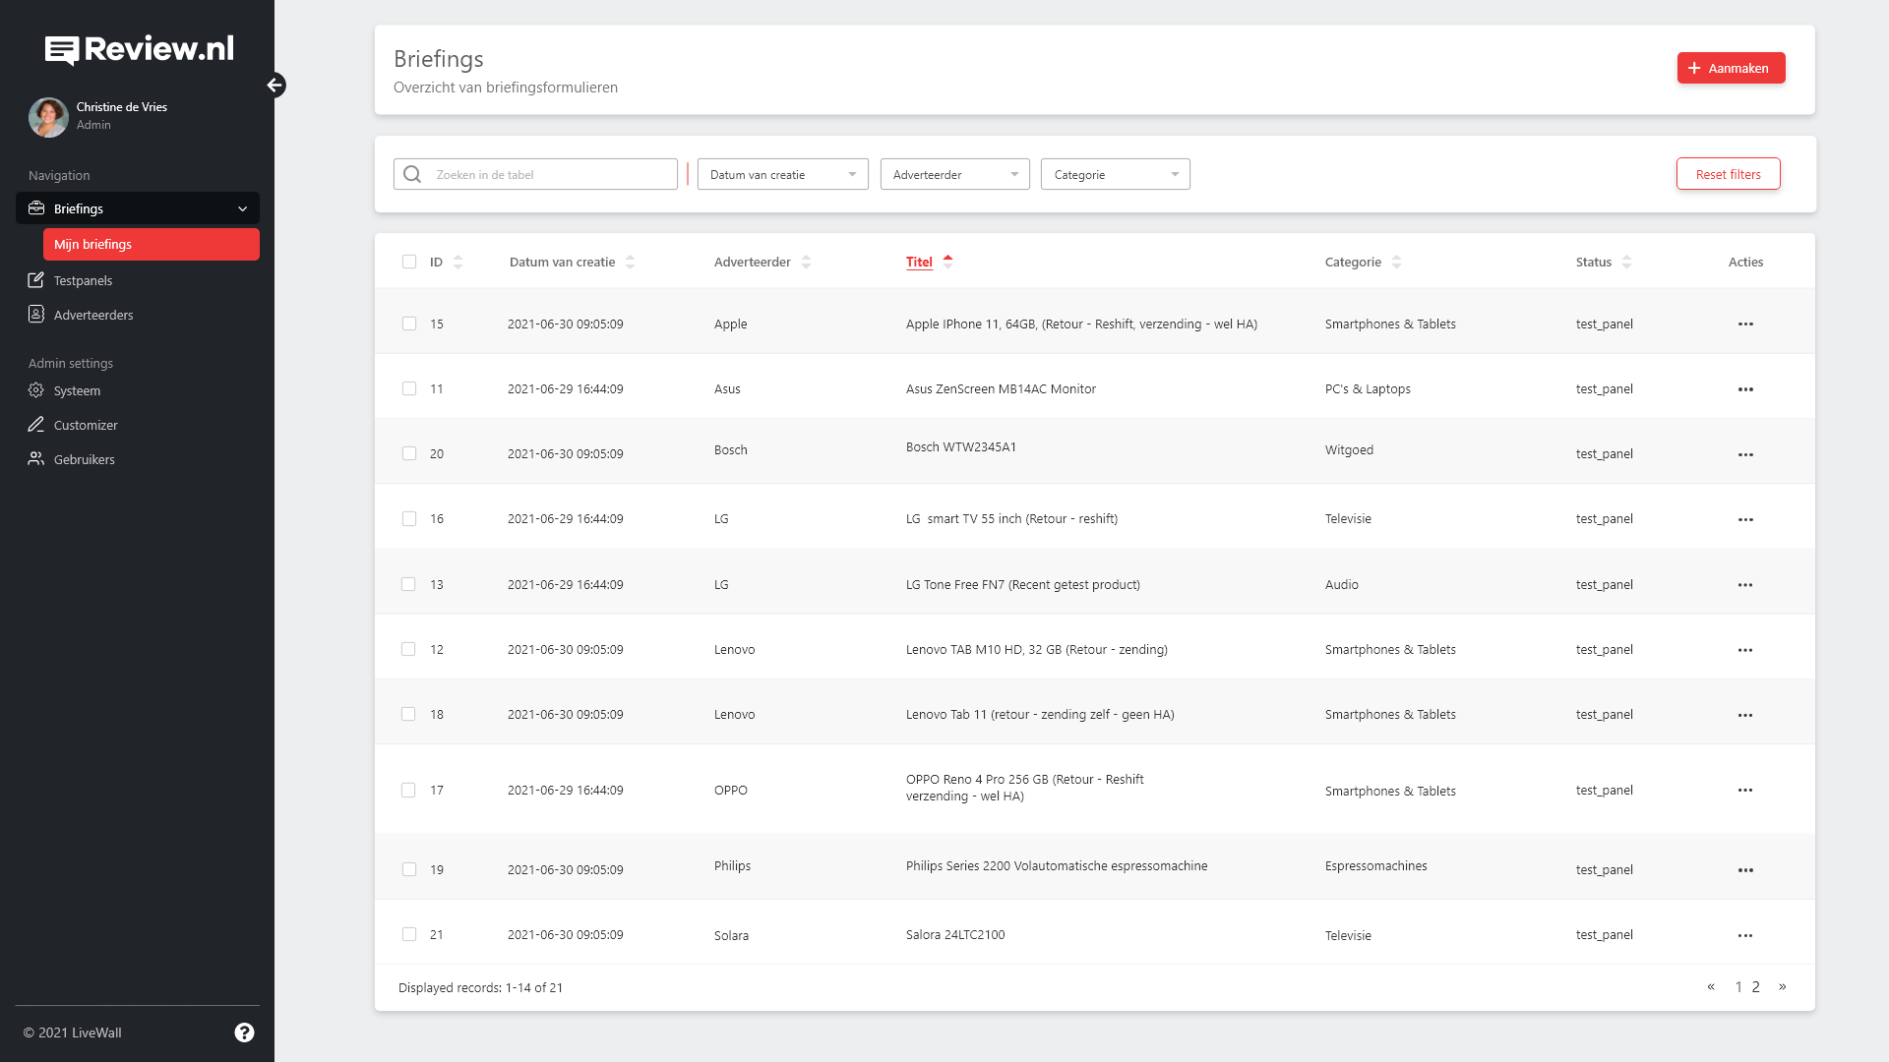Click Reset filters button
Screen dimensions: 1889x1062
(x=1729, y=174)
